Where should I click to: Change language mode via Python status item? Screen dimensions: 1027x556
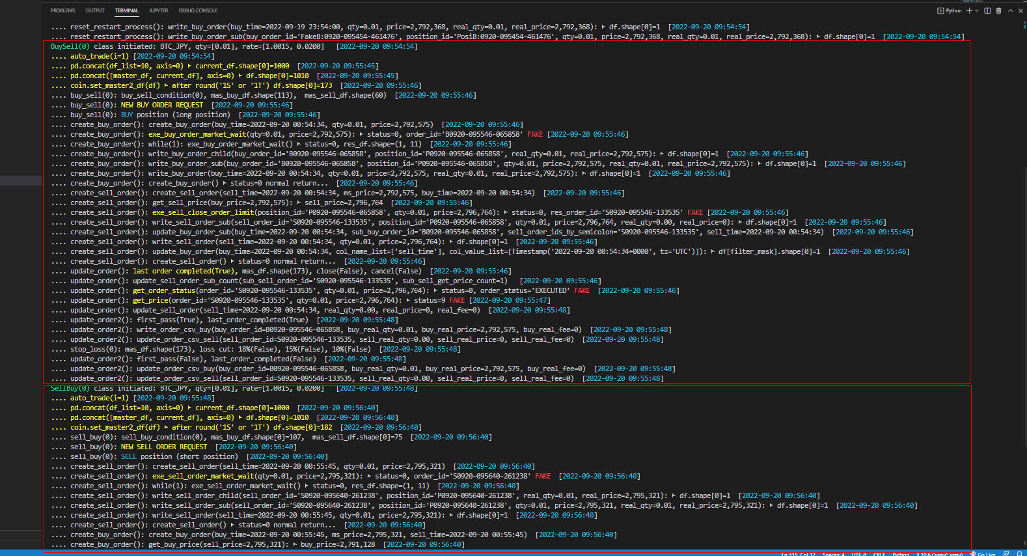coord(901,554)
